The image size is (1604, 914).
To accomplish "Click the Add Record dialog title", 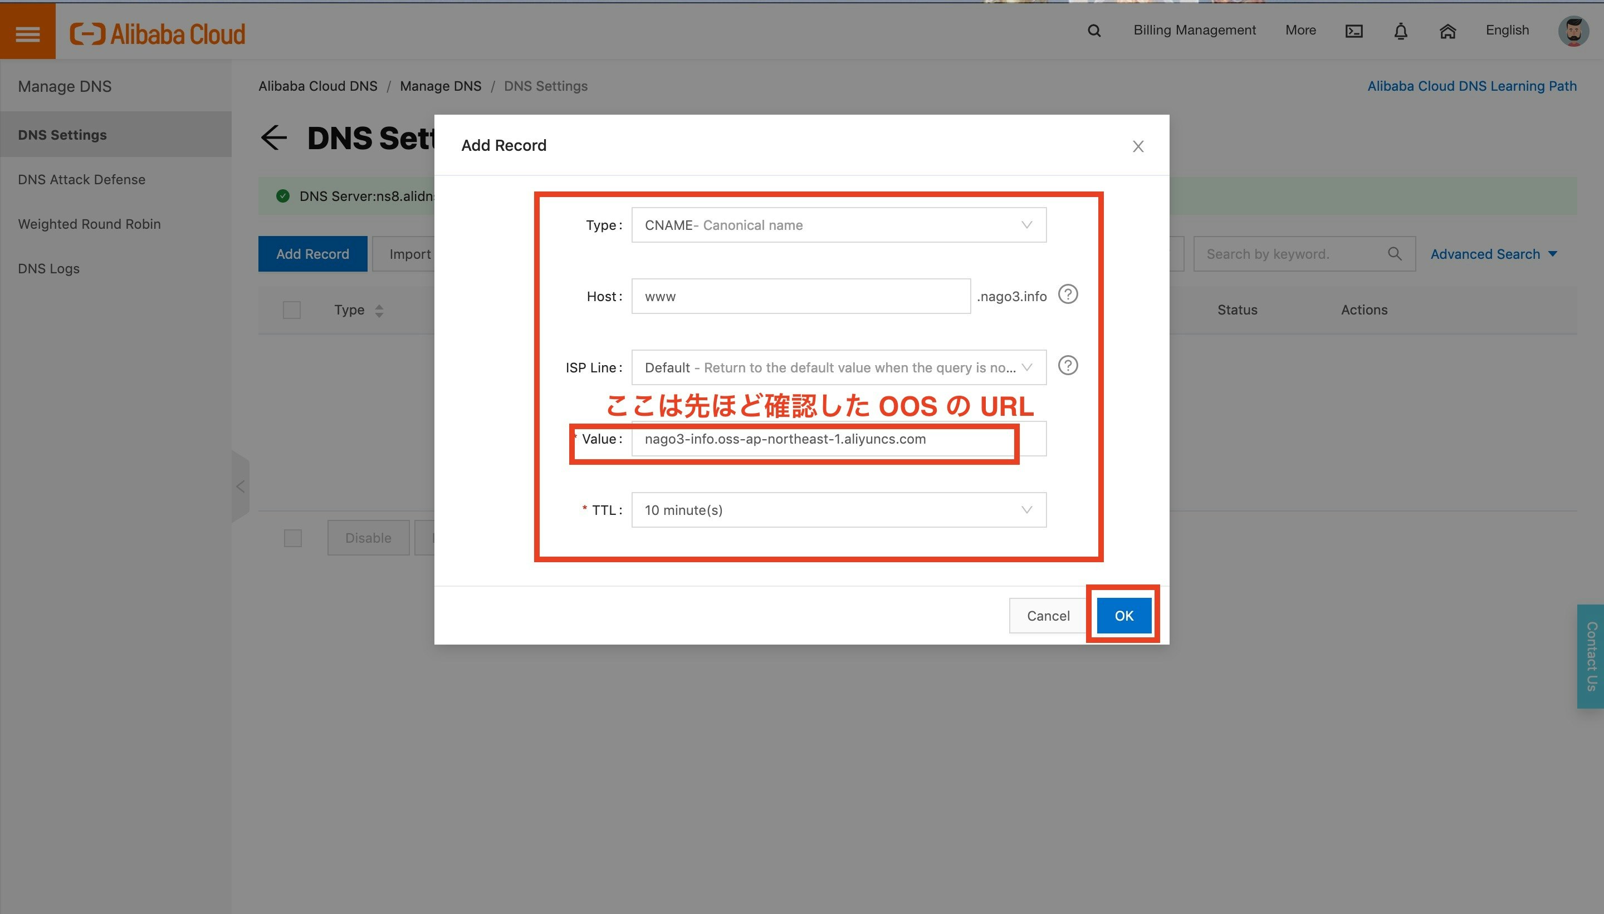I will click(x=503, y=145).
